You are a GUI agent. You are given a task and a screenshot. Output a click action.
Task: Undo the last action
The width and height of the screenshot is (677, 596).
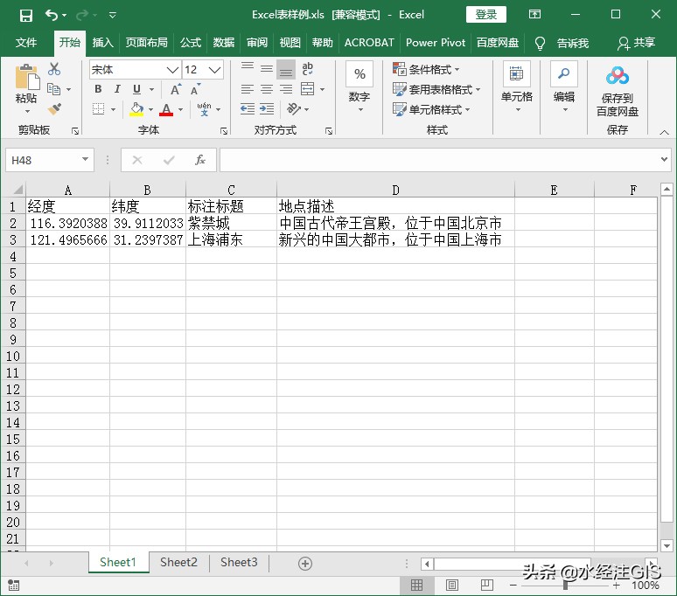click(52, 16)
